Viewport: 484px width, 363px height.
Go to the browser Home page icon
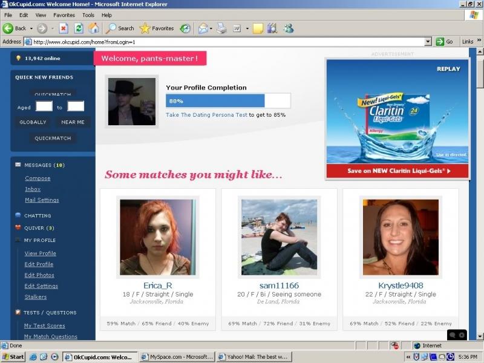[94, 28]
